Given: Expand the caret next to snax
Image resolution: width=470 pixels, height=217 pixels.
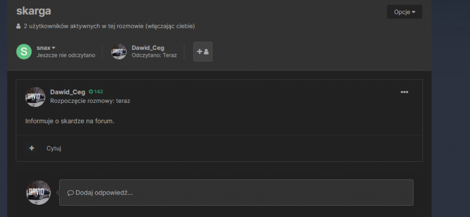Looking at the screenshot, I should [x=54, y=48].
